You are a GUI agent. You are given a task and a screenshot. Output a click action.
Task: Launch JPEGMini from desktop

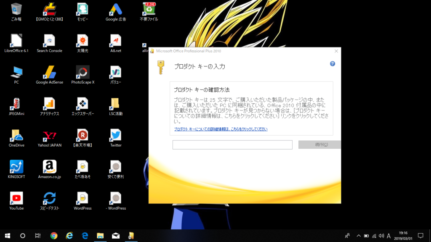point(16,106)
